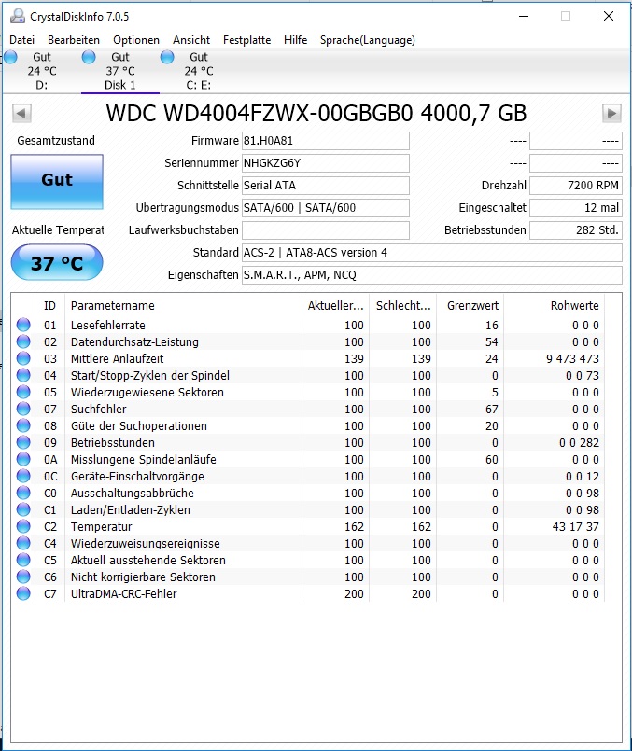Click the empty Laufwerksbuchstaben field
The width and height of the screenshot is (632, 751).
click(326, 230)
